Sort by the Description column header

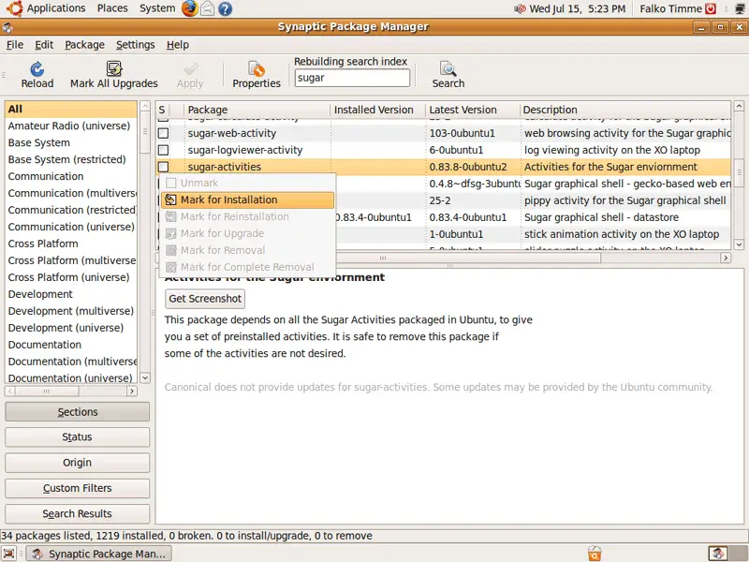click(x=625, y=110)
